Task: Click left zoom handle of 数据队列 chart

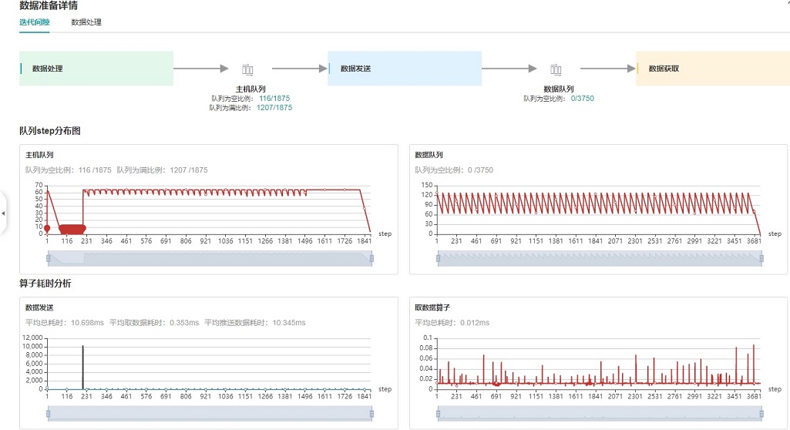Action: tap(437, 259)
